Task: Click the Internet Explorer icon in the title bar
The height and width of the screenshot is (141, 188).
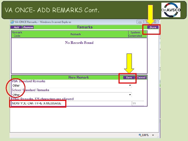Action: click(x=12, y=22)
